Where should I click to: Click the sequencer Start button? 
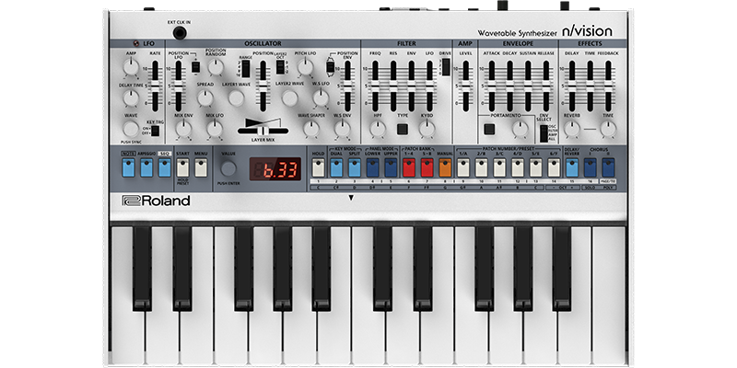point(182,167)
